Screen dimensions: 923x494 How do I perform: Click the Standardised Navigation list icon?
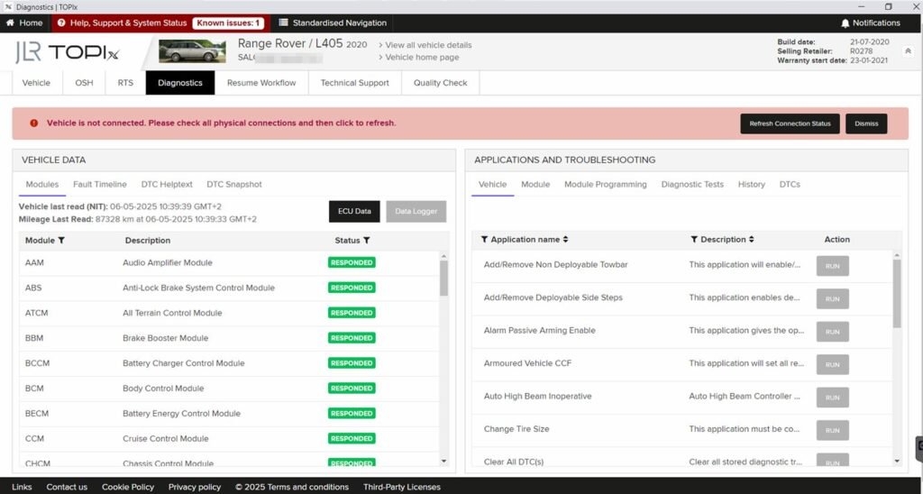(283, 23)
